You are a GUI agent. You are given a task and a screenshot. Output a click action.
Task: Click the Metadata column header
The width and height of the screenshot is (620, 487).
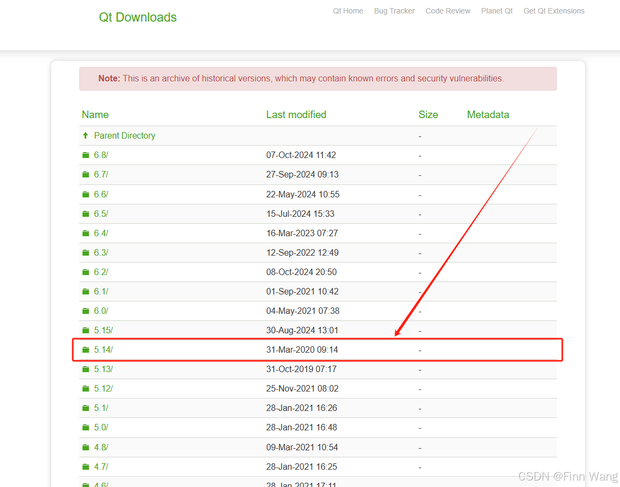point(488,115)
